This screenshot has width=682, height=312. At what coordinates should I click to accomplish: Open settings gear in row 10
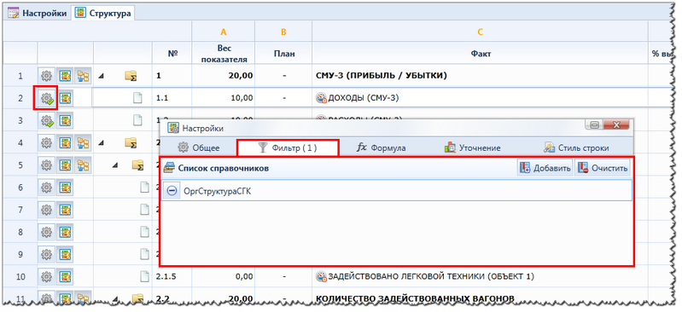tap(47, 276)
